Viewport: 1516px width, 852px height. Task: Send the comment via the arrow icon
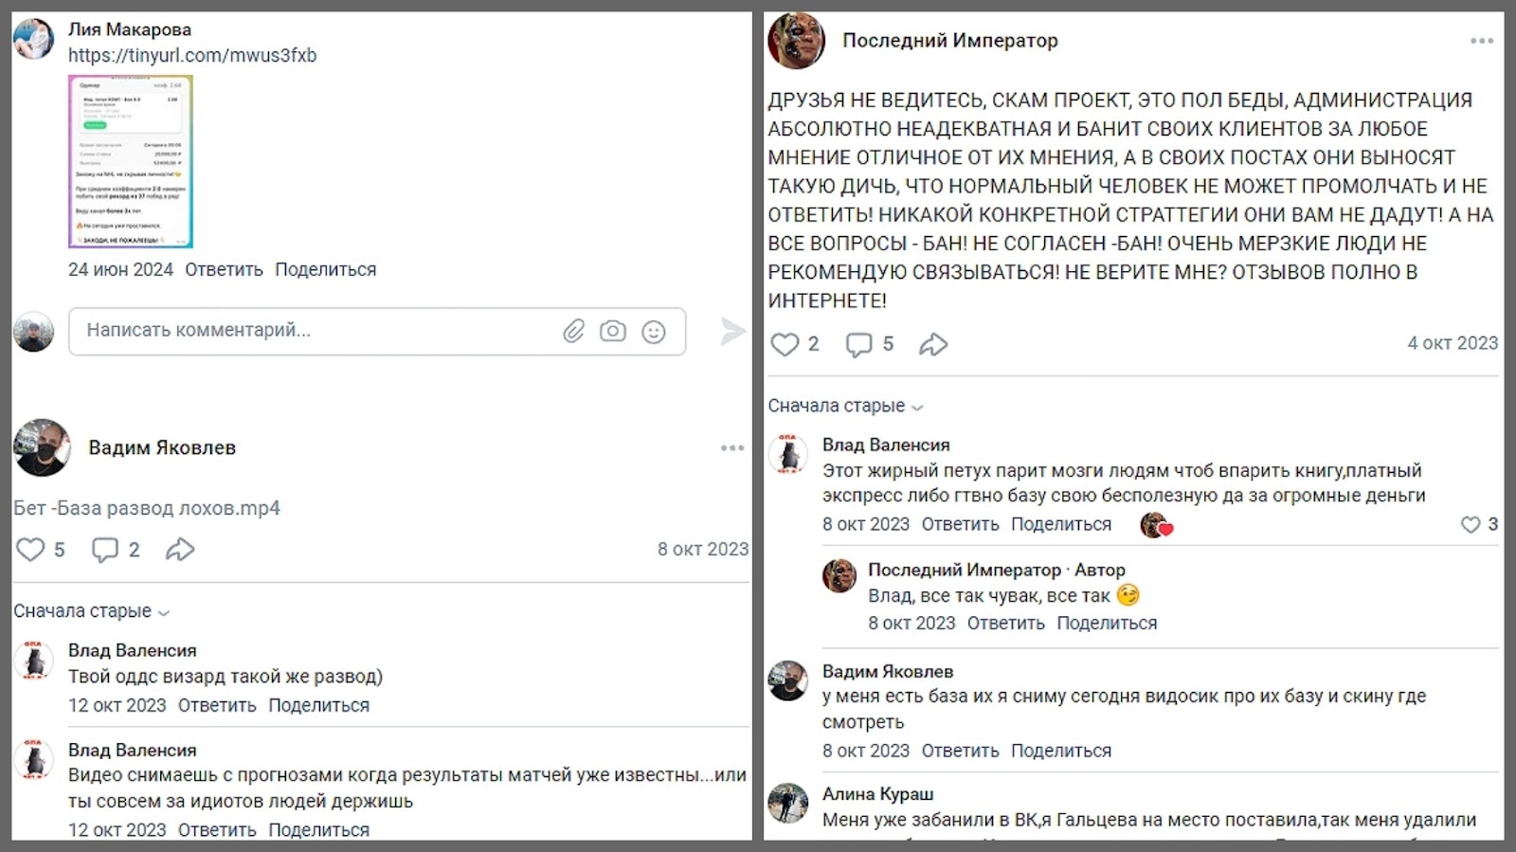coord(731,332)
